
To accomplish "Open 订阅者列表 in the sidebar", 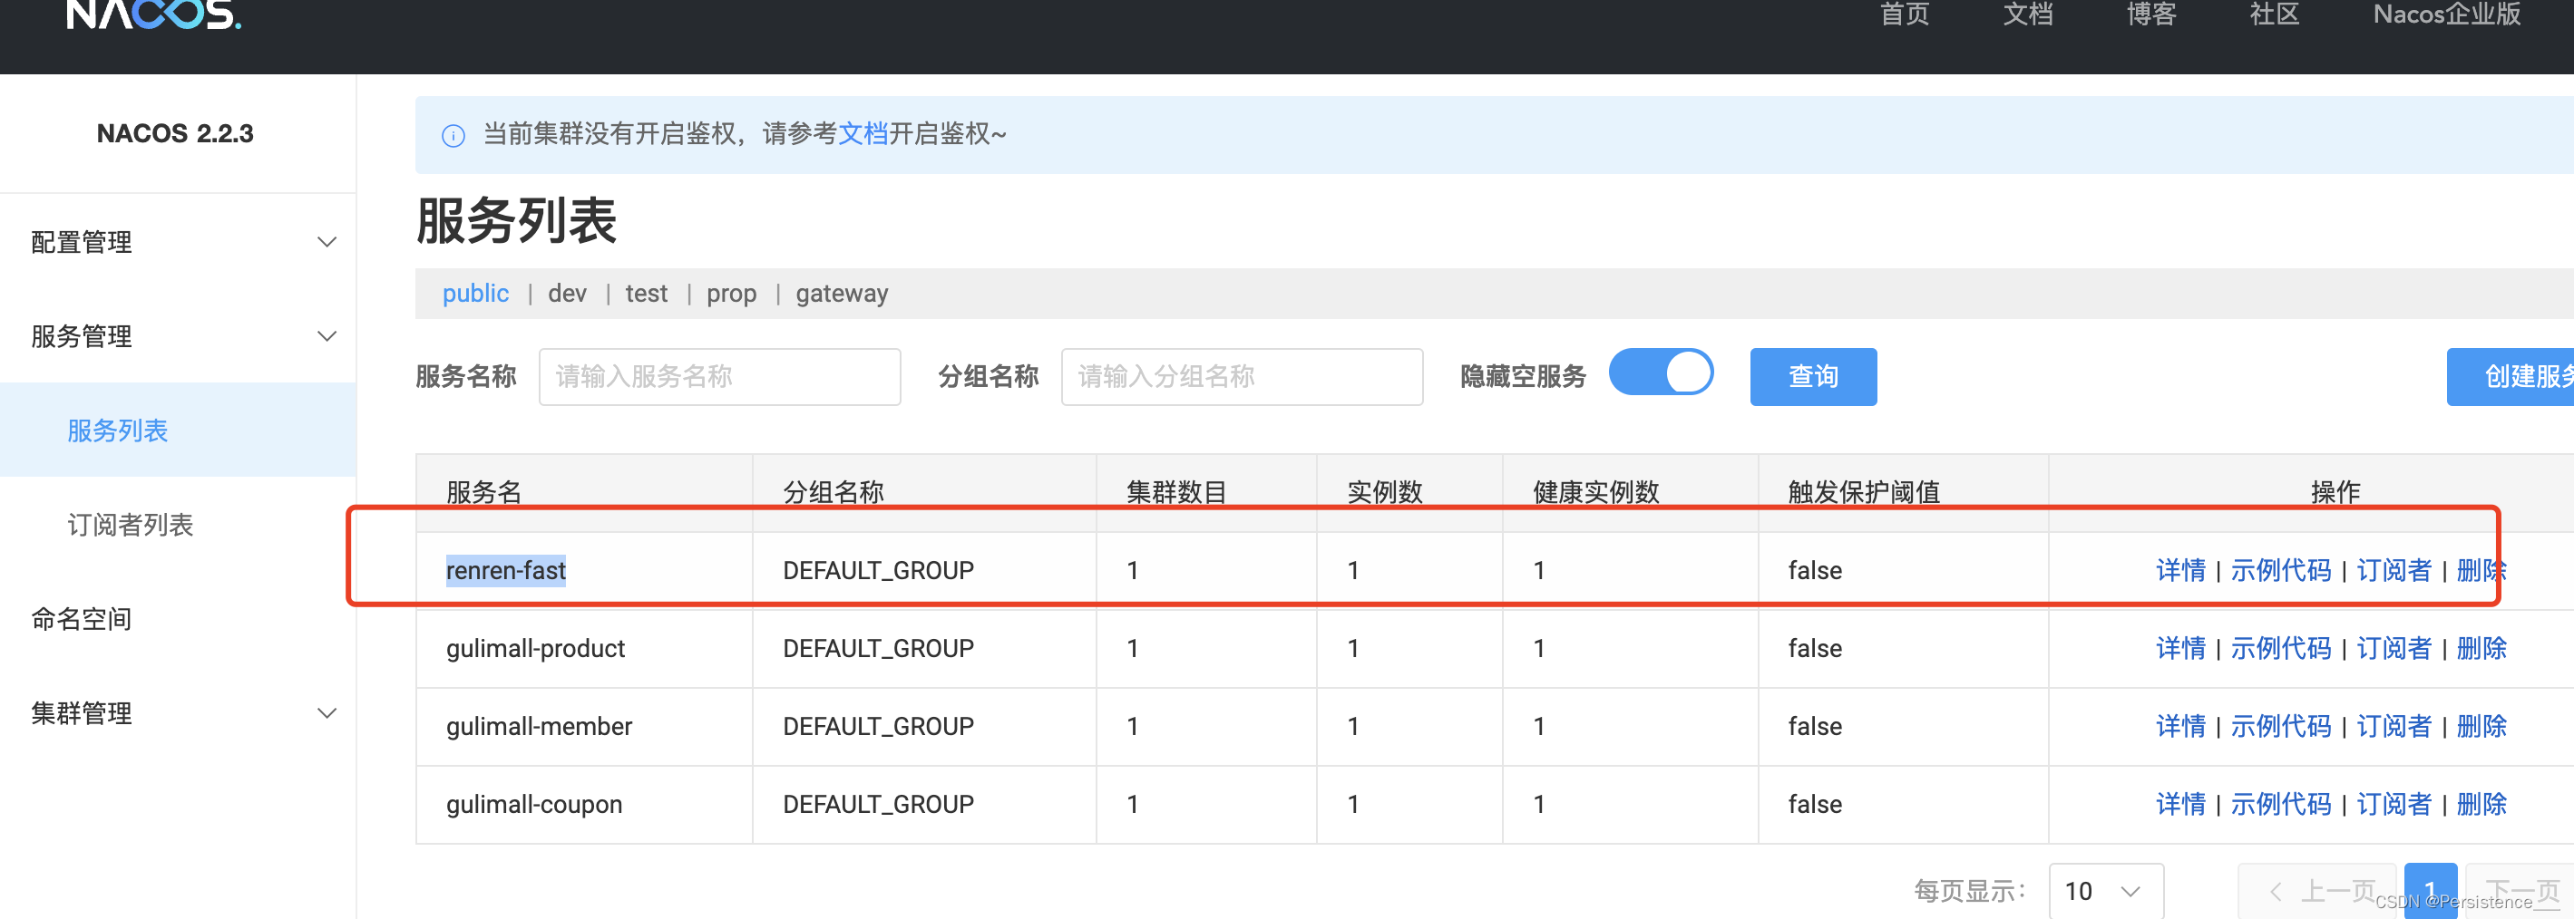I will click(x=130, y=526).
